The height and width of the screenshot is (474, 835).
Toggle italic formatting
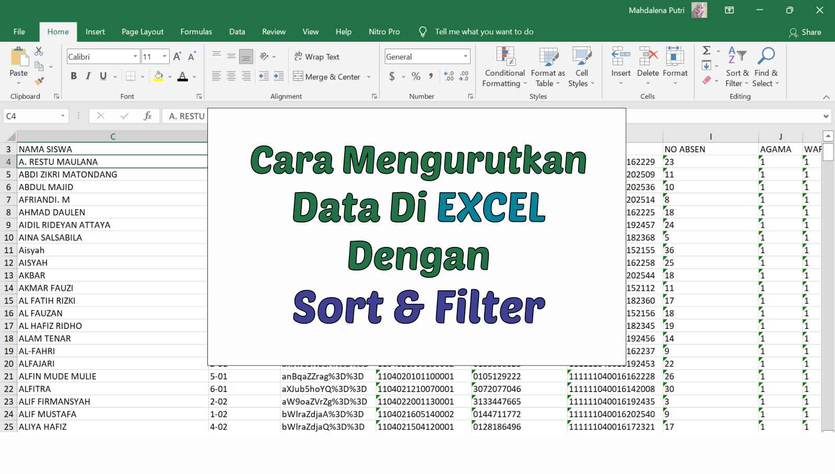tap(88, 76)
